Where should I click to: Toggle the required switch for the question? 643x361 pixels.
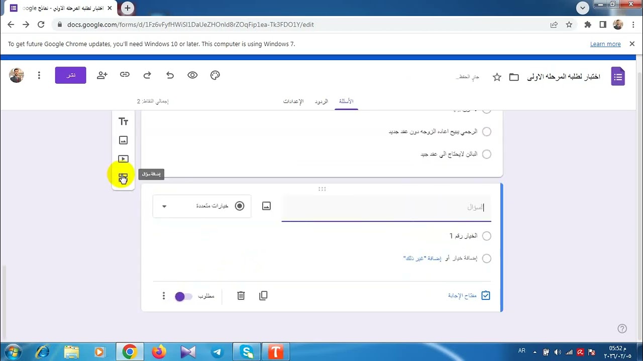point(183,296)
